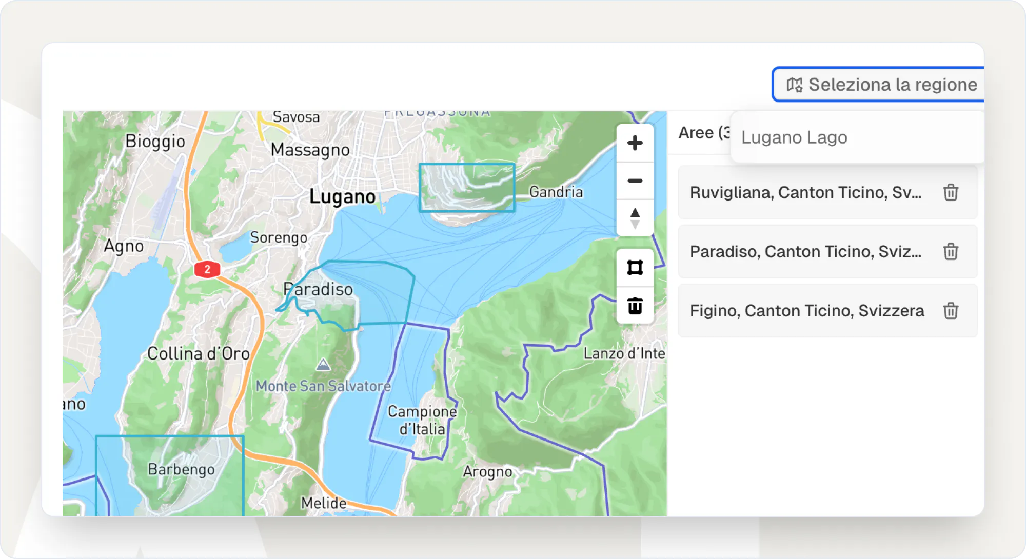1026x559 pixels.
Task: Reset map bearing with compass arrow
Action: coord(635,218)
